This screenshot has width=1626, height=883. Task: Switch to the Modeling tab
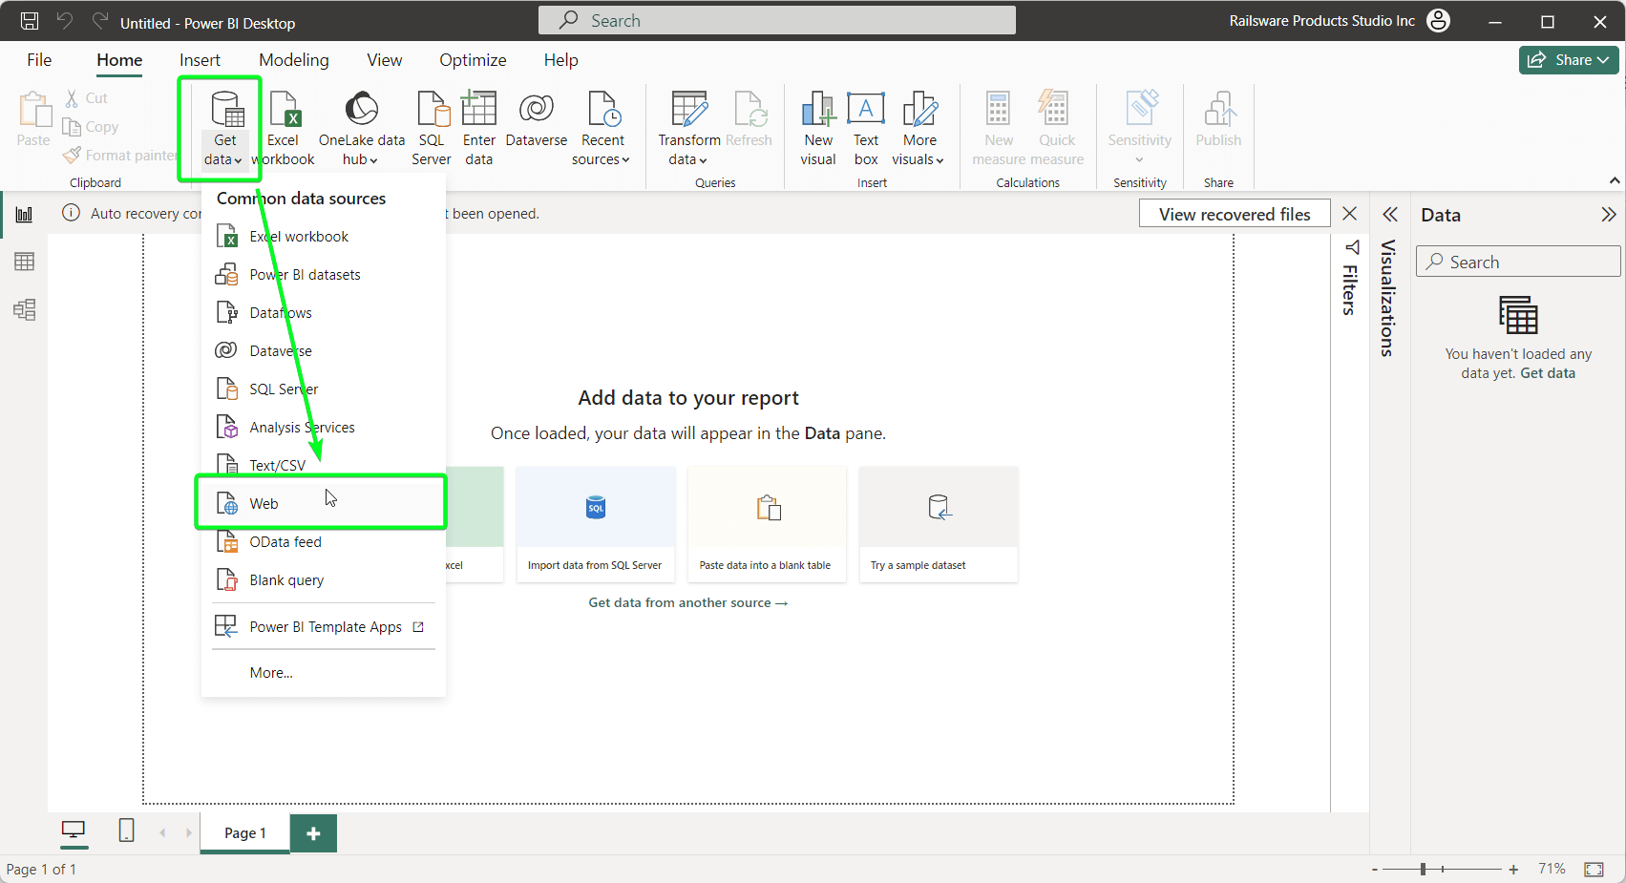(x=294, y=60)
